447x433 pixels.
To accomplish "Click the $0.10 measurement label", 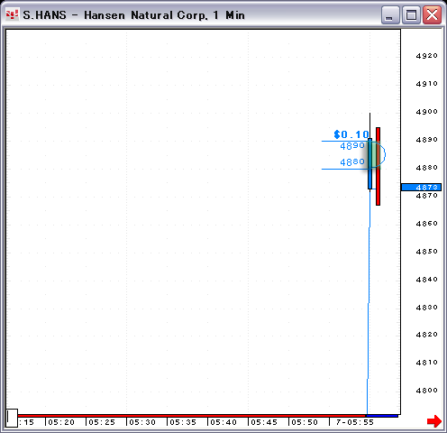I will pyautogui.click(x=351, y=134).
